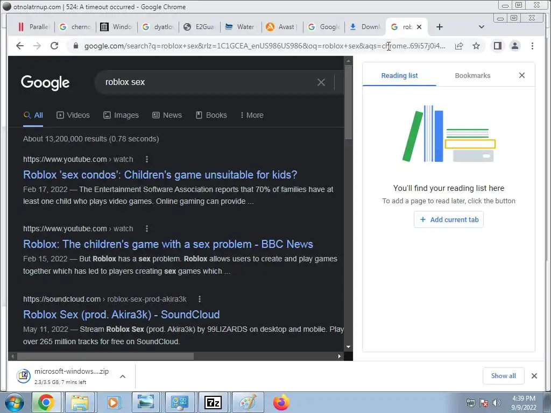Click the Google logo

coord(45,83)
